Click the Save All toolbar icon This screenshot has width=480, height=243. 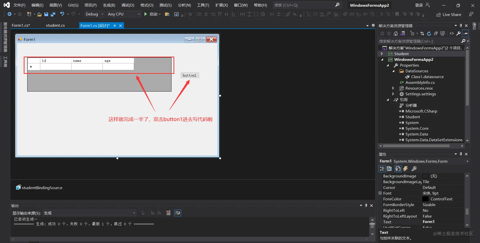pos(53,14)
